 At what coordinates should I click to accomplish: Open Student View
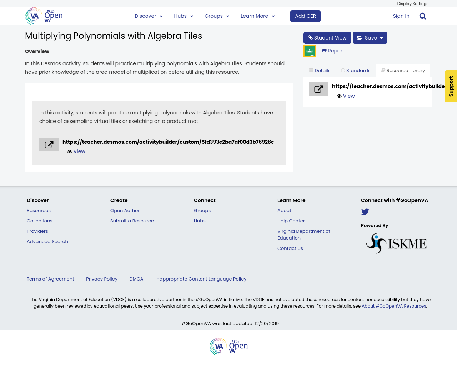pos(327,38)
